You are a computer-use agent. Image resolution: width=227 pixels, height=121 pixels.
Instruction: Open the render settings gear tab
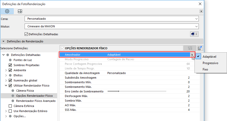[x=7, y=11]
